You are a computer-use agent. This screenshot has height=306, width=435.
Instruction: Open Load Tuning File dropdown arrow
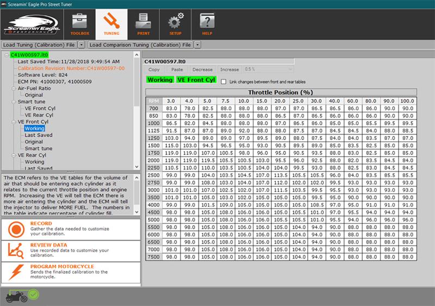click(x=82, y=45)
